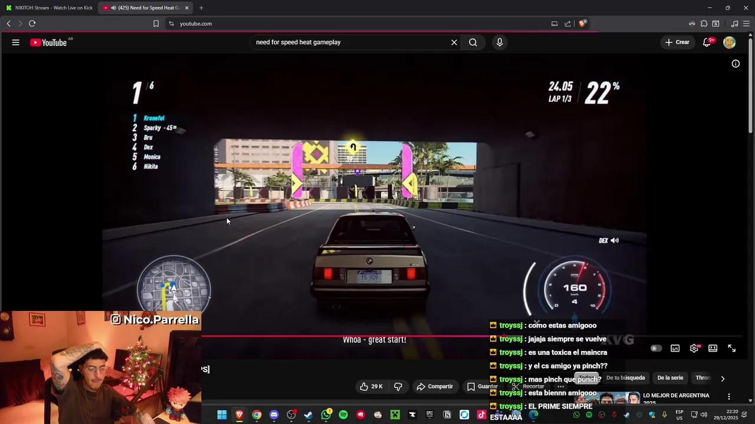Open the YouTube account avatar menu

pos(730,42)
